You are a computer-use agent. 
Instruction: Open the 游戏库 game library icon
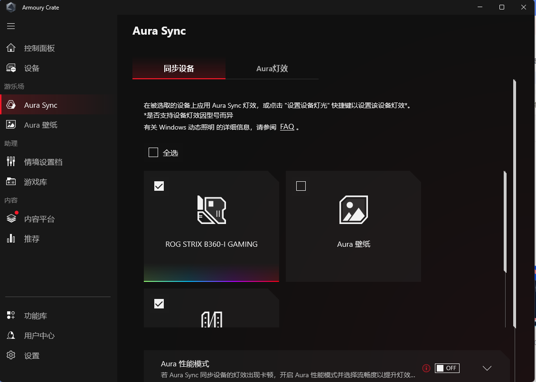click(x=11, y=182)
